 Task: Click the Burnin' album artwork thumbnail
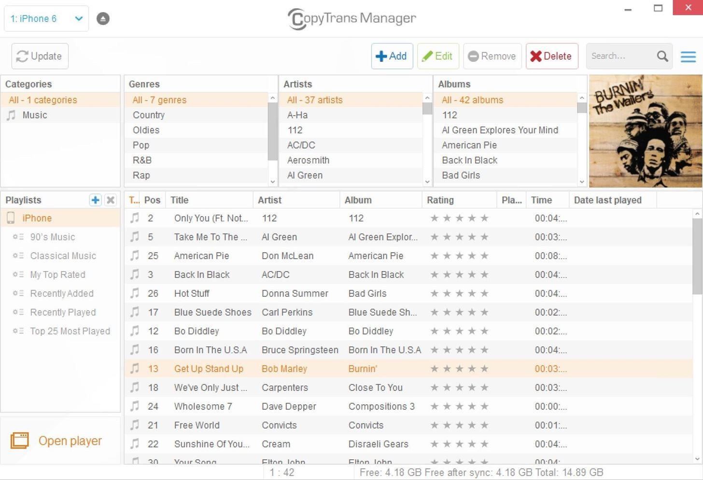[x=645, y=131]
